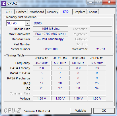Click the 685 MHz frequency cell
The width and height of the screenshot is (117, 116).
[97, 63]
